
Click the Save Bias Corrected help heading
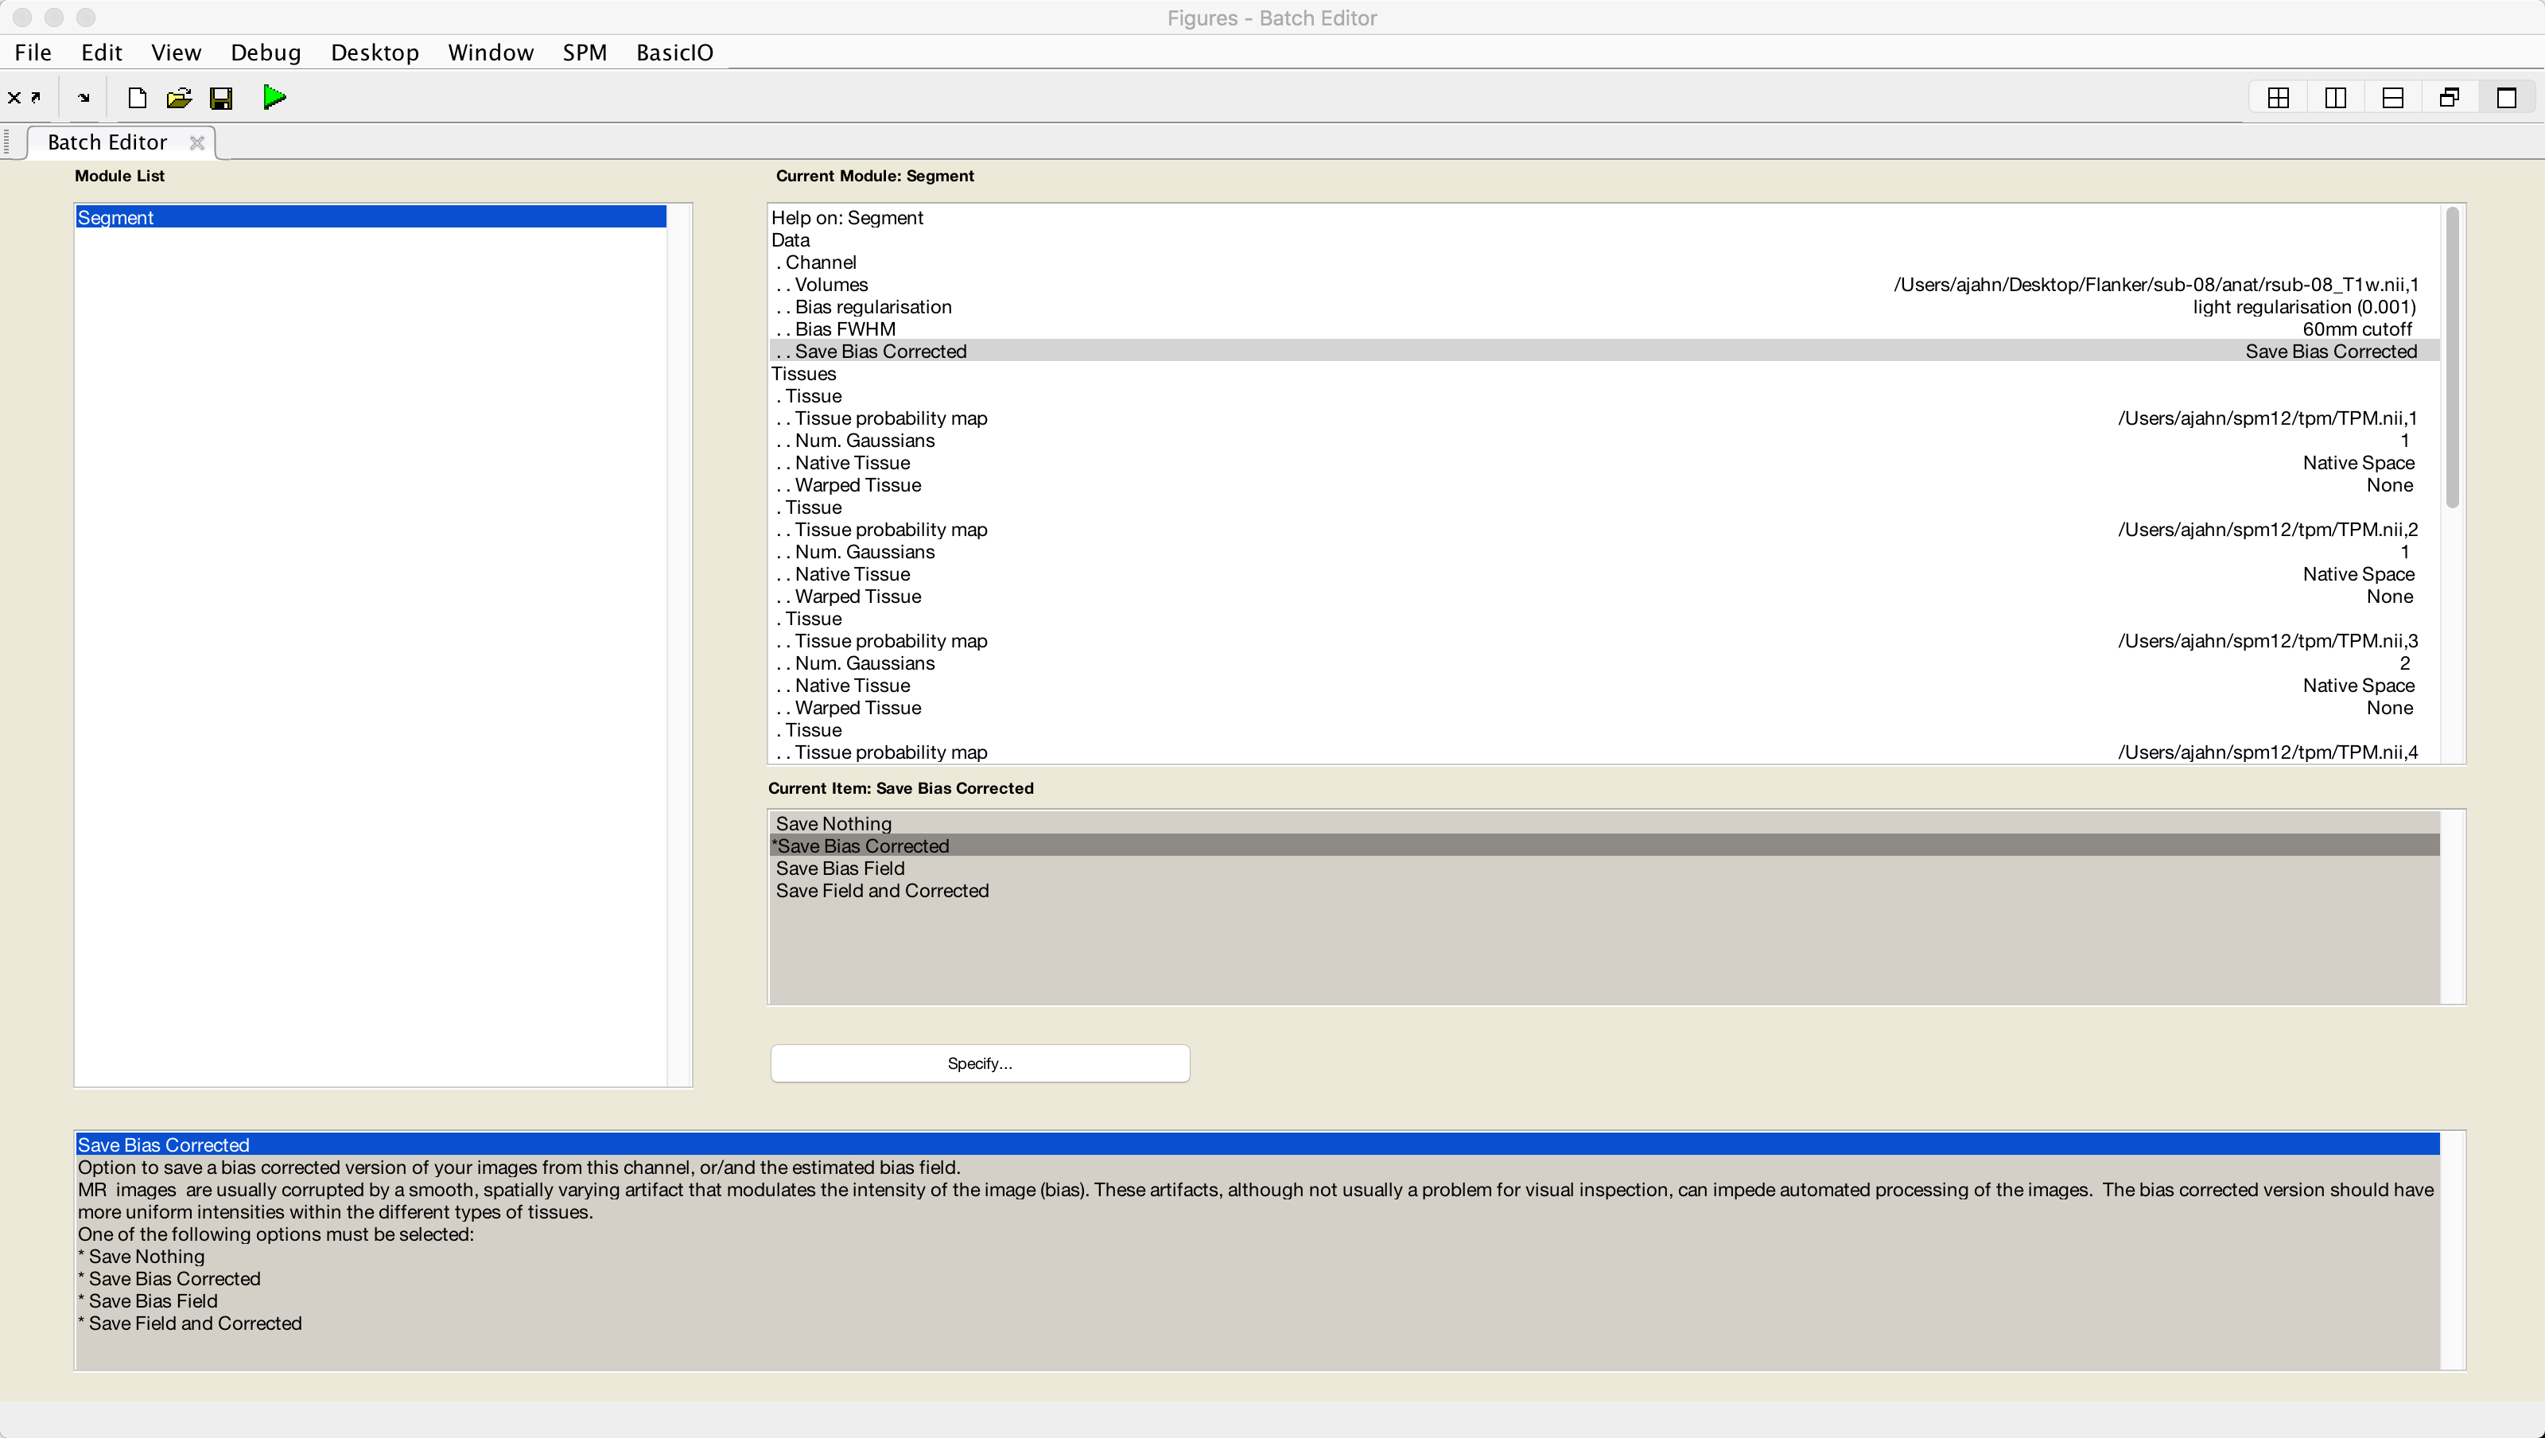point(1257,1145)
